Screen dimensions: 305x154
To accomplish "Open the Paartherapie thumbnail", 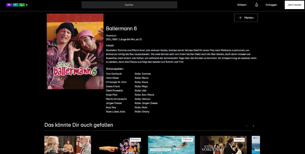I will point(68,145).
